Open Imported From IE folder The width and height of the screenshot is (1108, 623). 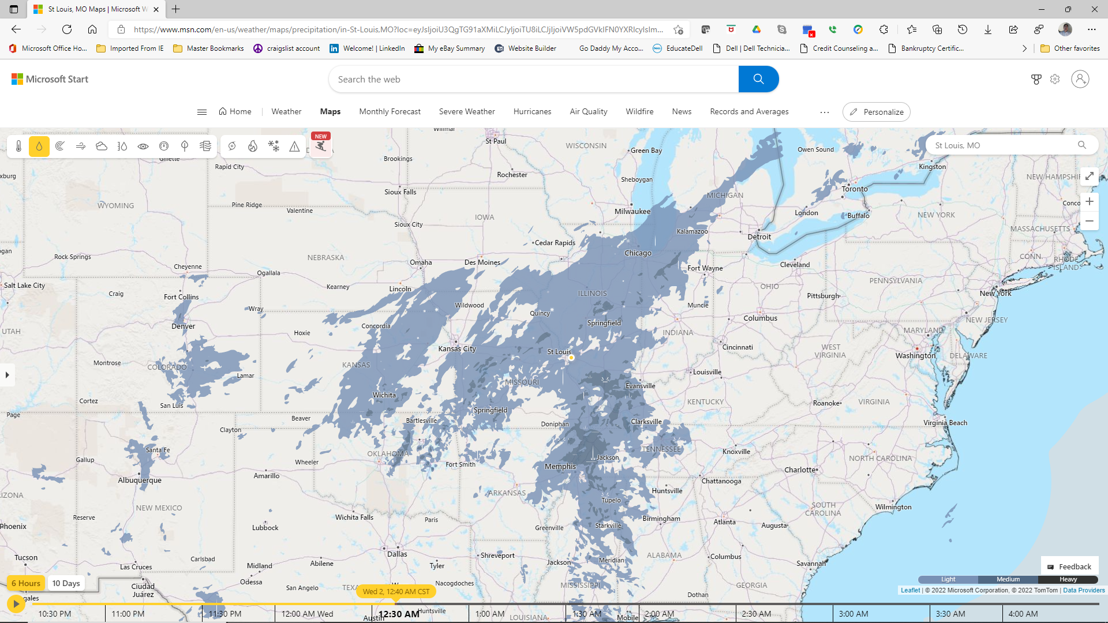pyautogui.click(x=130, y=48)
